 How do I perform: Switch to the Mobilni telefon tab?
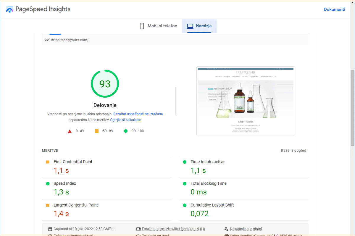coord(159,26)
